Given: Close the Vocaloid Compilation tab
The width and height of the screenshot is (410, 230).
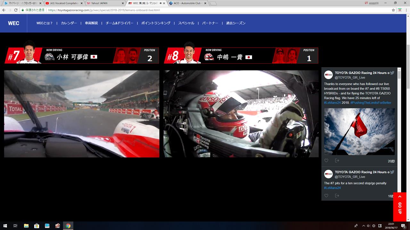Looking at the screenshot, I should [81, 3].
